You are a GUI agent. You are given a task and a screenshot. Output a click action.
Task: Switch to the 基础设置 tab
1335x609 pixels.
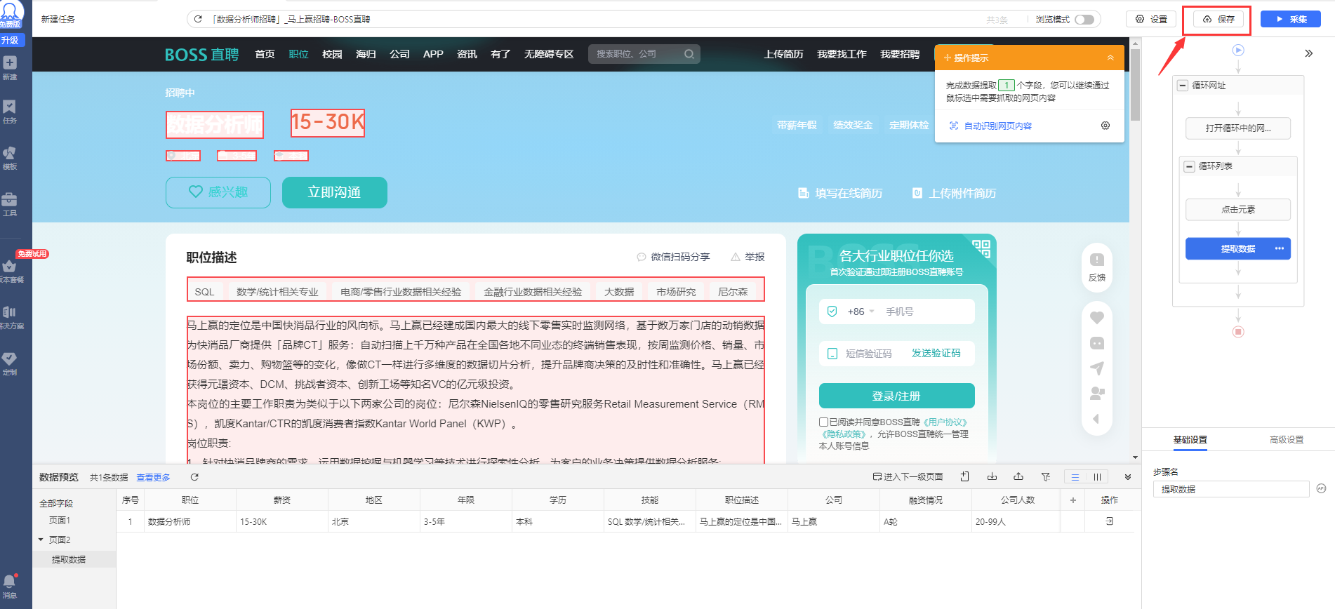[x=1190, y=440]
